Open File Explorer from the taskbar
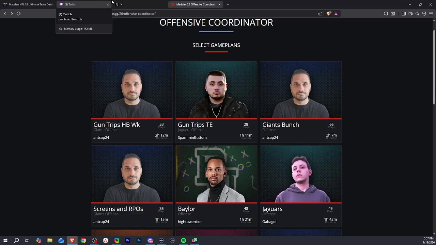This screenshot has height=245, width=436. (x=50, y=241)
